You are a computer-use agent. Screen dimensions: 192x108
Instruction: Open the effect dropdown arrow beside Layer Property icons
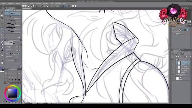point(189,30)
